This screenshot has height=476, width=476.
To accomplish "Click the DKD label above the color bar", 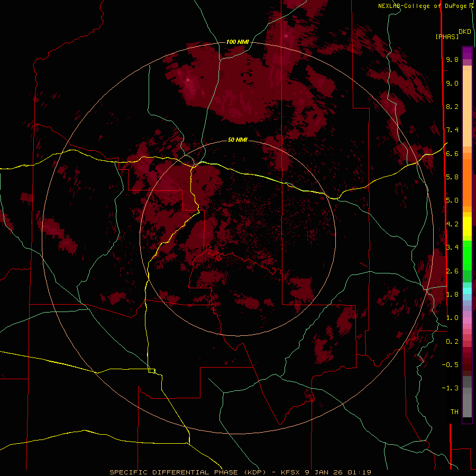I will click(464, 32).
